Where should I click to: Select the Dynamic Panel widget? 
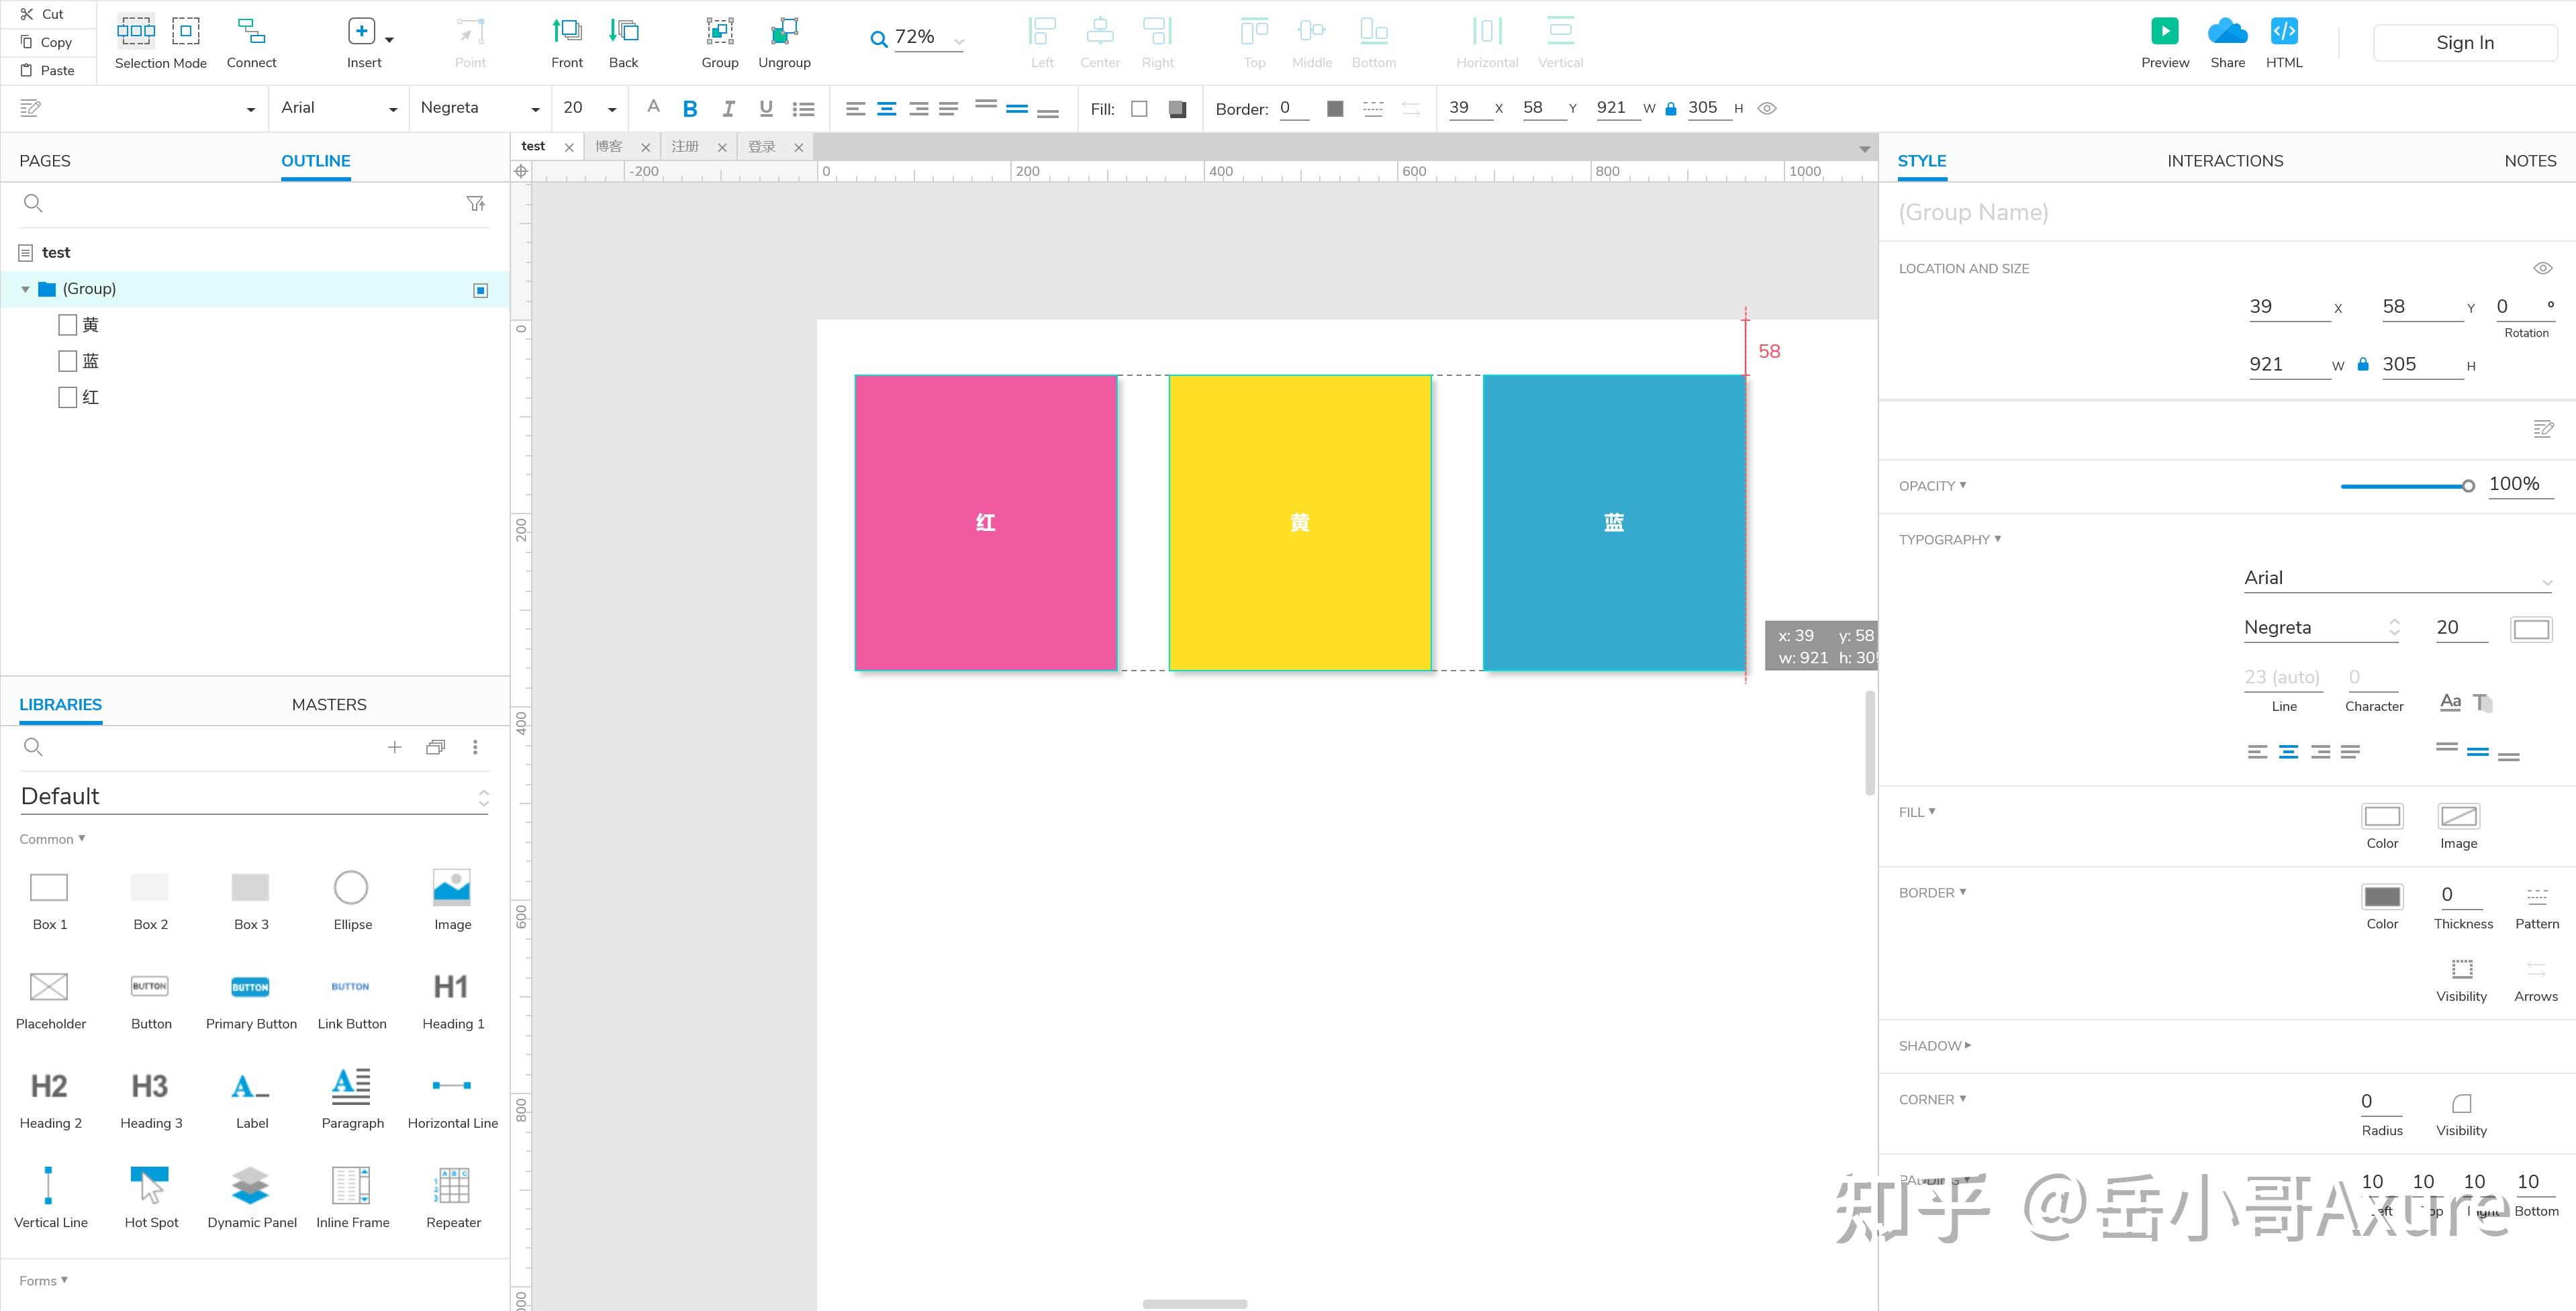[x=251, y=1190]
